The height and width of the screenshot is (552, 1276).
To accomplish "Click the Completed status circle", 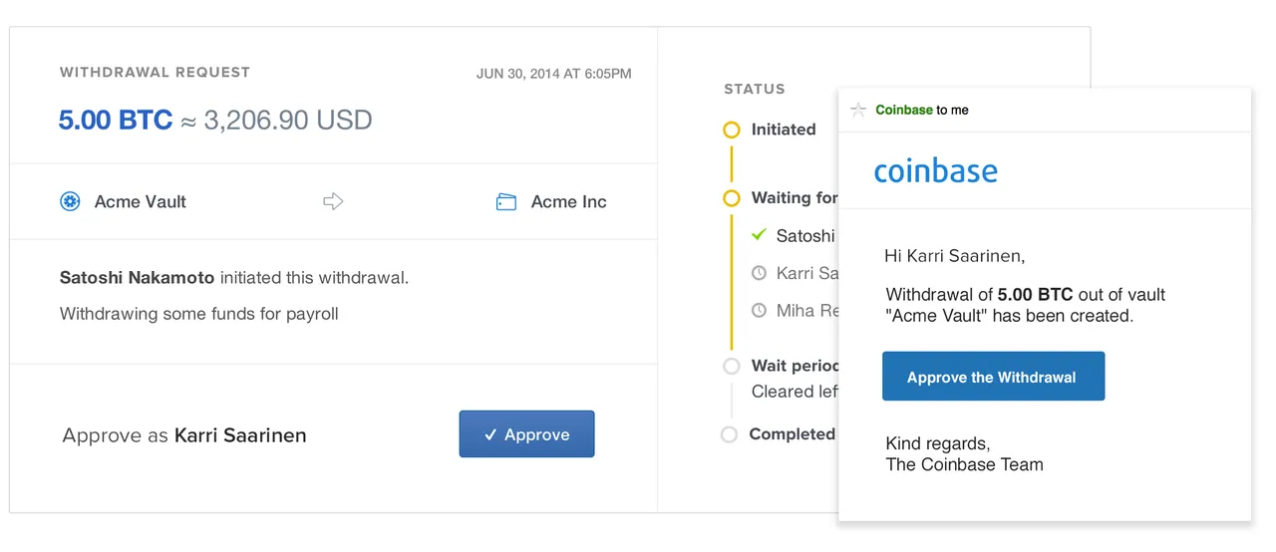I will pyautogui.click(x=729, y=434).
